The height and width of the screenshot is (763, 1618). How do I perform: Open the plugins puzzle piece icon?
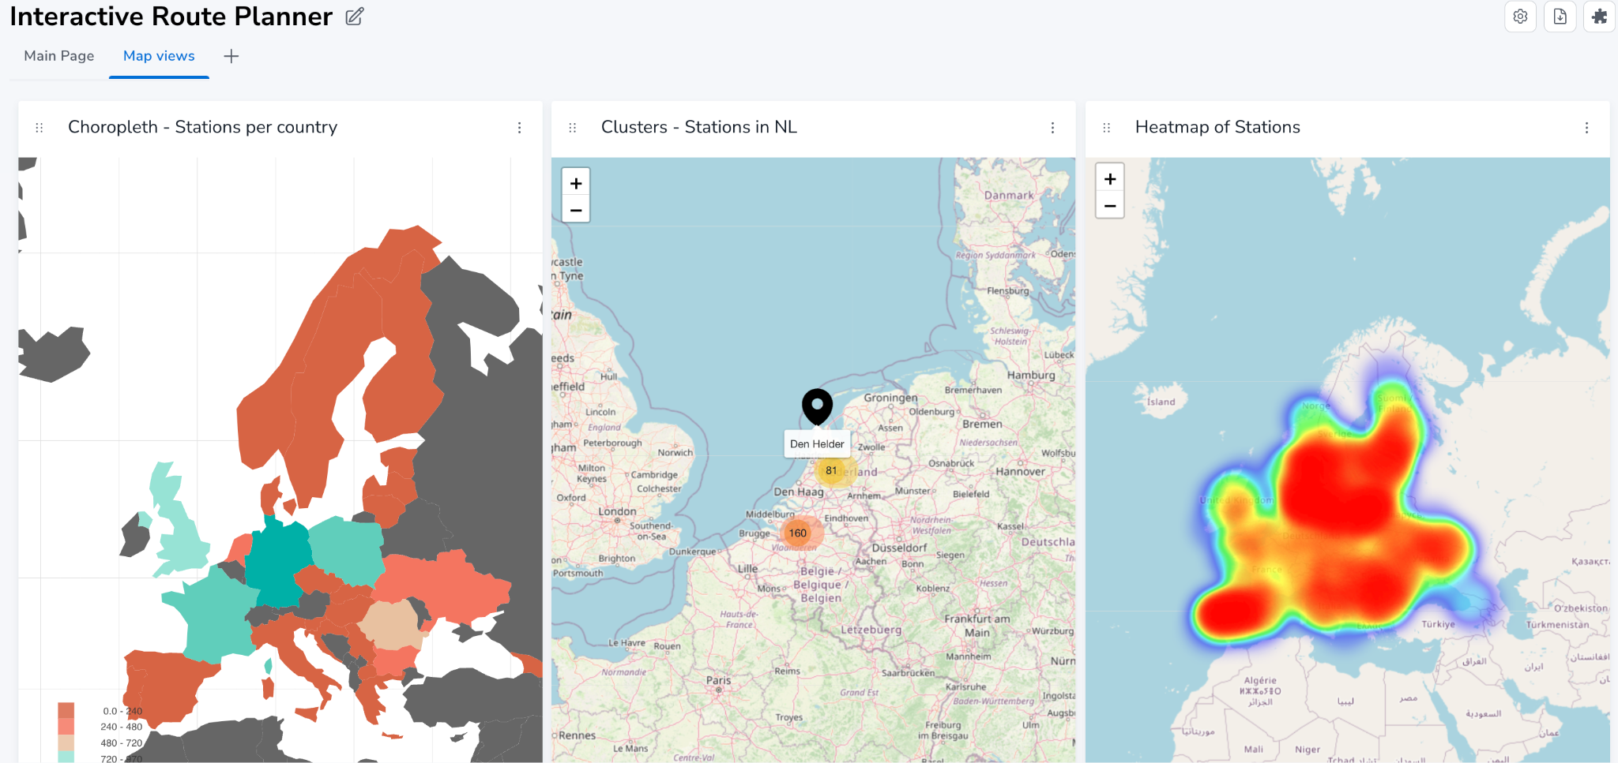(x=1599, y=17)
